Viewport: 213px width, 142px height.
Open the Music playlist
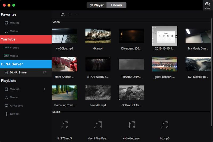(26, 98)
